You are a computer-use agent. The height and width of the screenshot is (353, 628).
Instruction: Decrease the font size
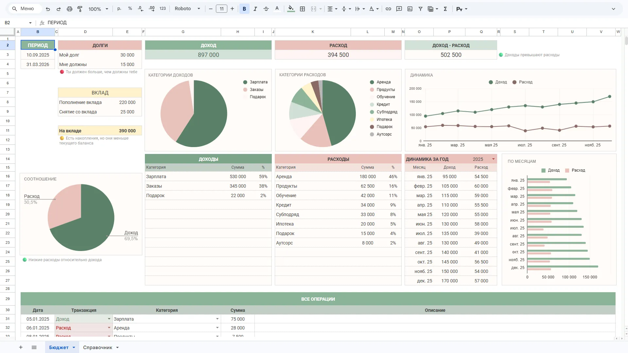[211, 9]
